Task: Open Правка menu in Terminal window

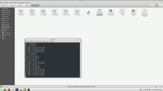Action: click(x=32, y=41)
